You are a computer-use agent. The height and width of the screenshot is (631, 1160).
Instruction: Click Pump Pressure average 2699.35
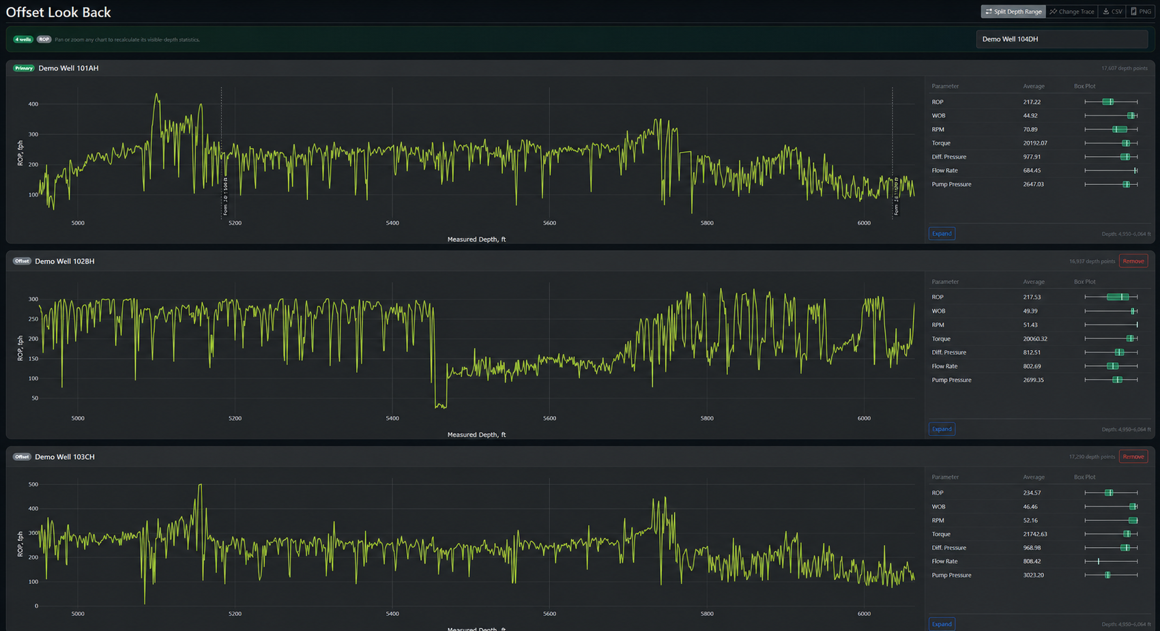tap(1033, 379)
